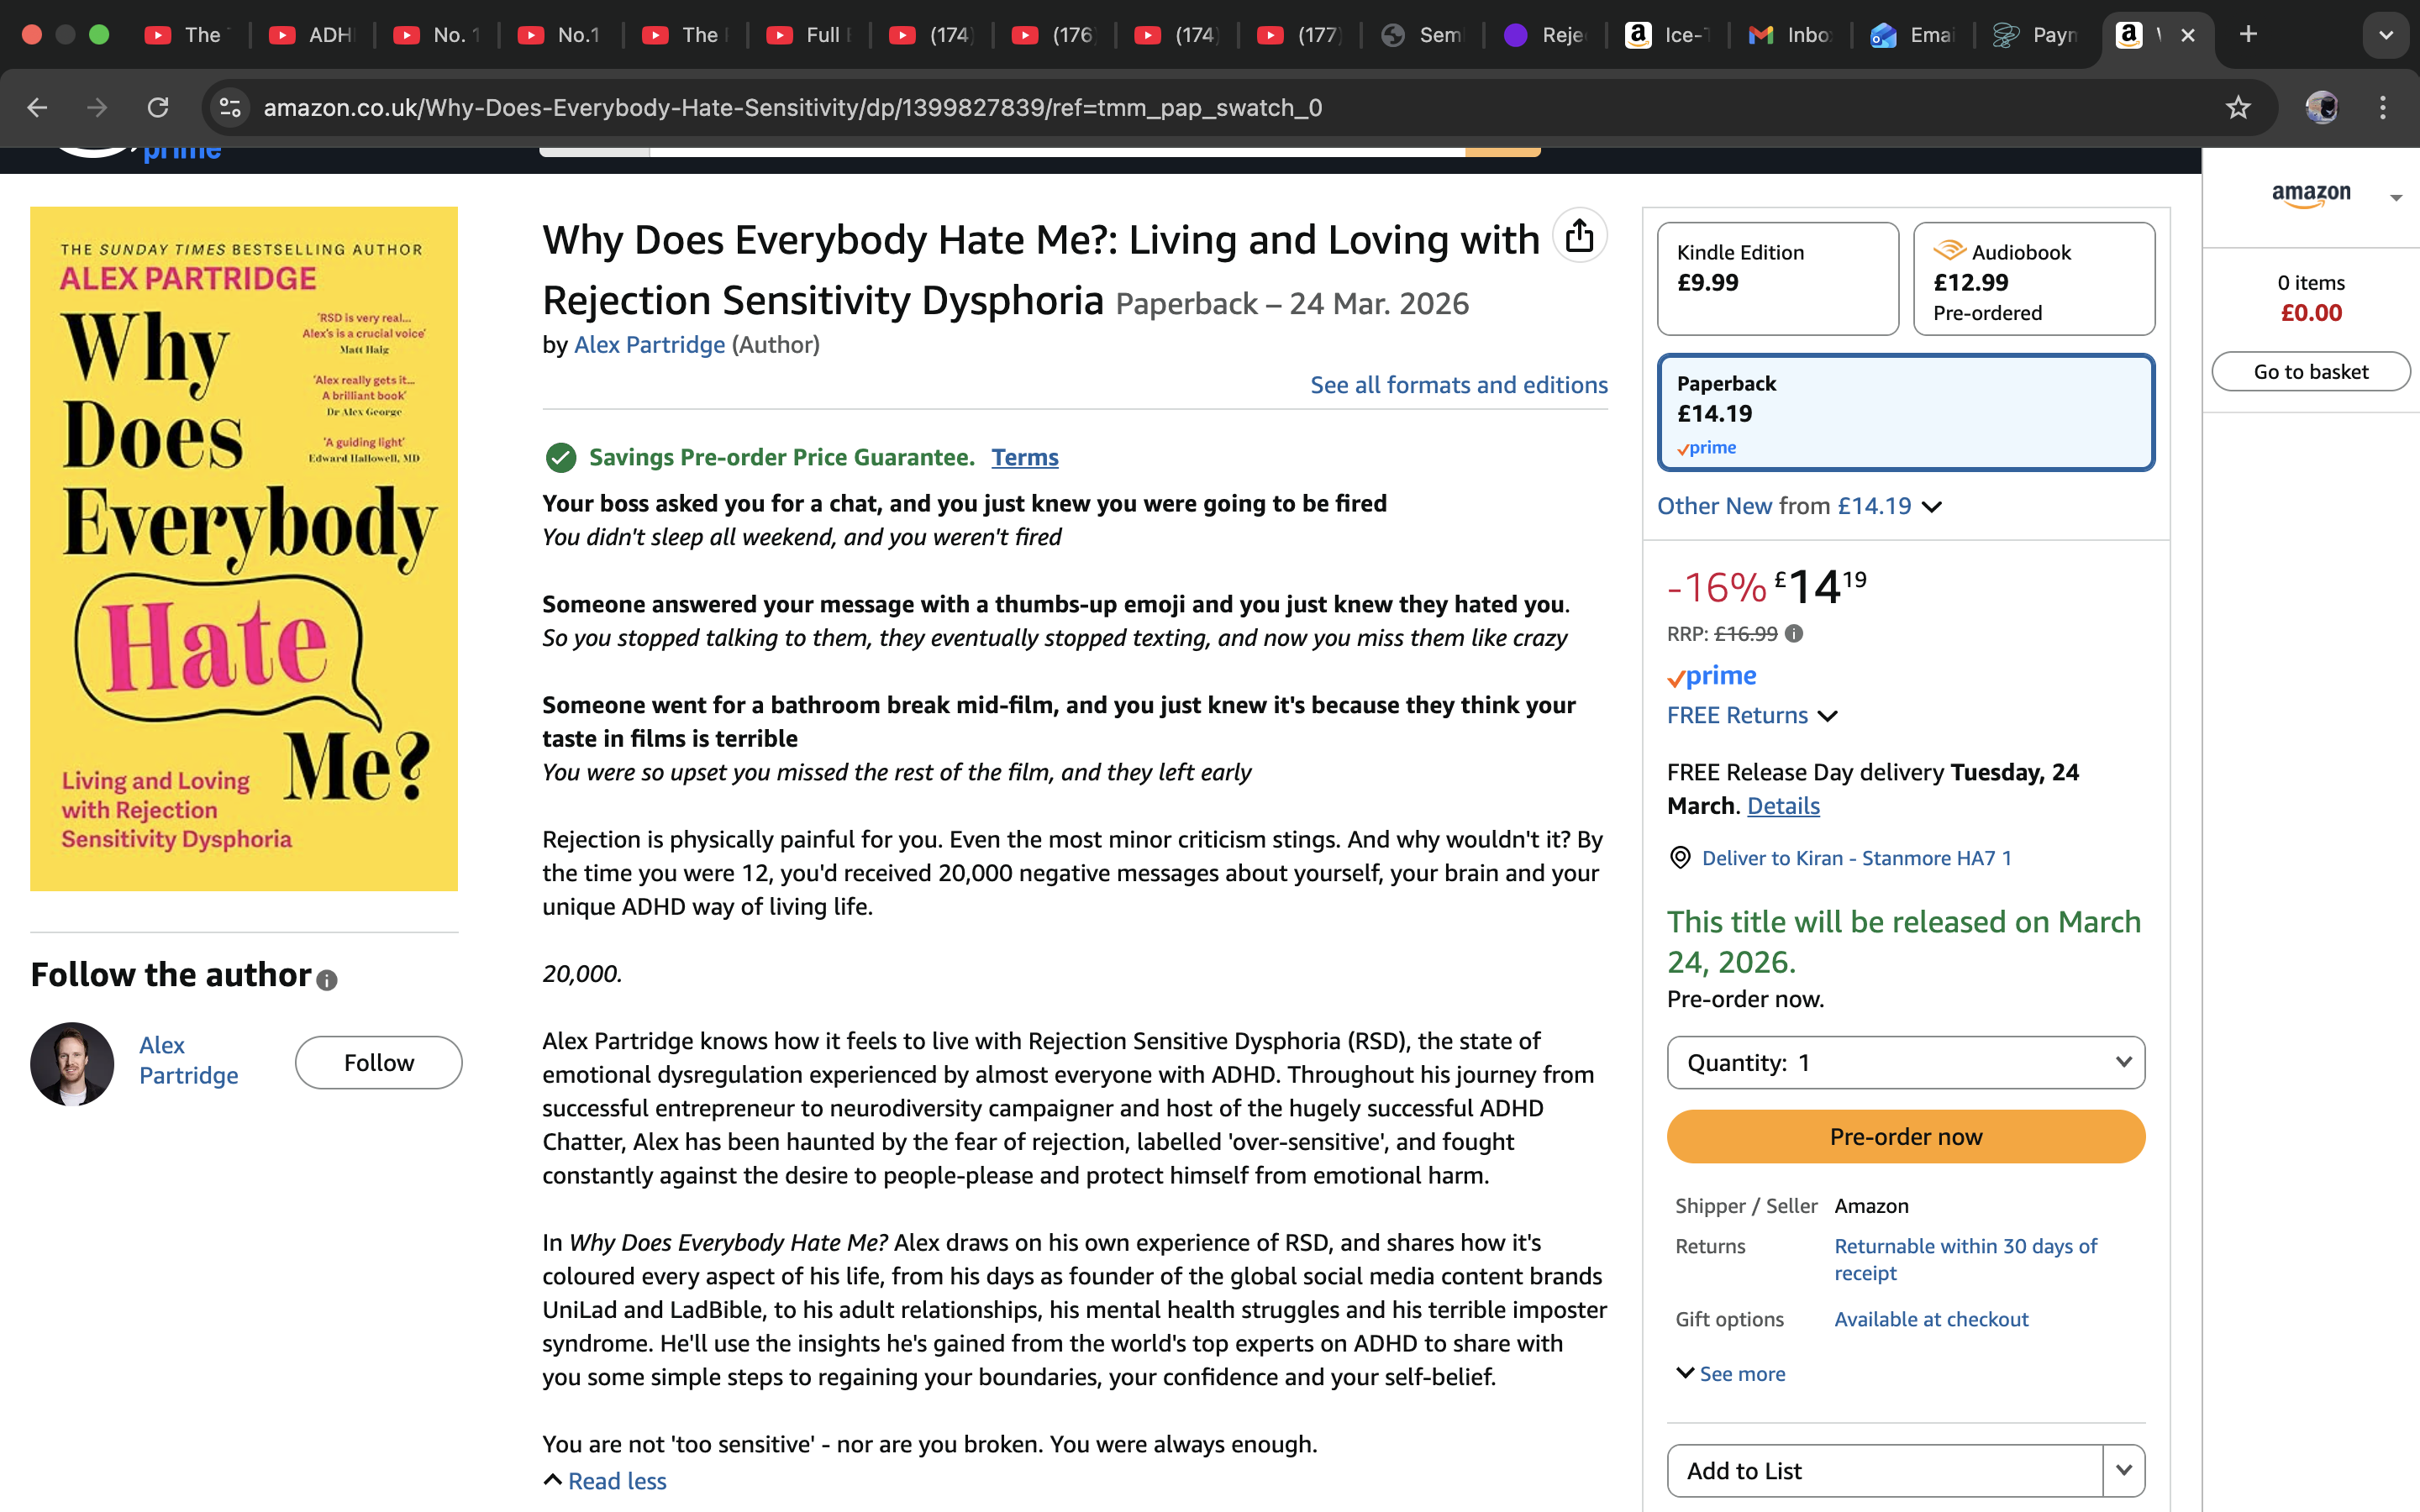
Task: Open the site information icon in address bar
Action: click(x=231, y=107)
